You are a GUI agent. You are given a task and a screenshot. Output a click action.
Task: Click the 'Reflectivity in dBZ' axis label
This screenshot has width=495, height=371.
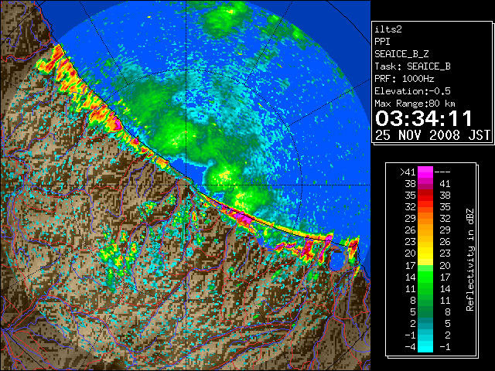470,260
